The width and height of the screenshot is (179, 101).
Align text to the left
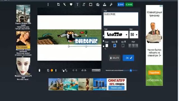click(x=130, y=46)
